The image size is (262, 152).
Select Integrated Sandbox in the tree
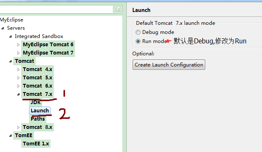39,36
